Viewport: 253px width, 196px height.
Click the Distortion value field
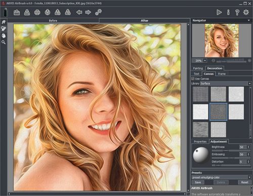click(243, 162)
